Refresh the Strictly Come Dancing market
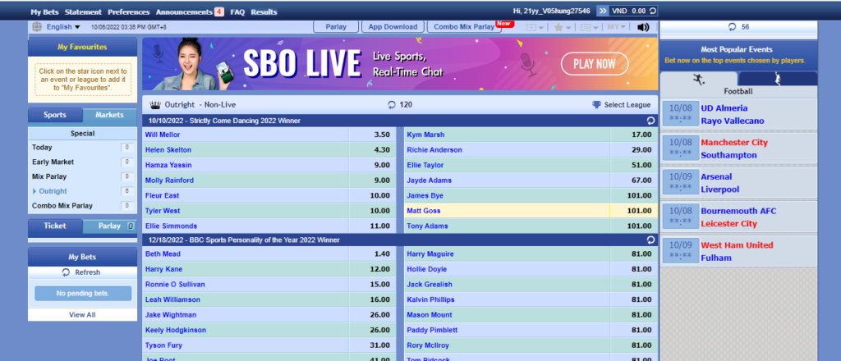This screenshot has height=361, width=841. (x=650, y=120)
